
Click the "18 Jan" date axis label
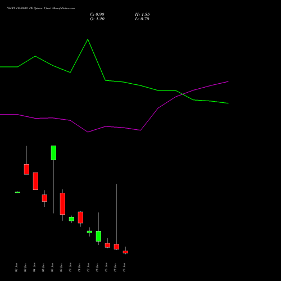pos(124,268)
